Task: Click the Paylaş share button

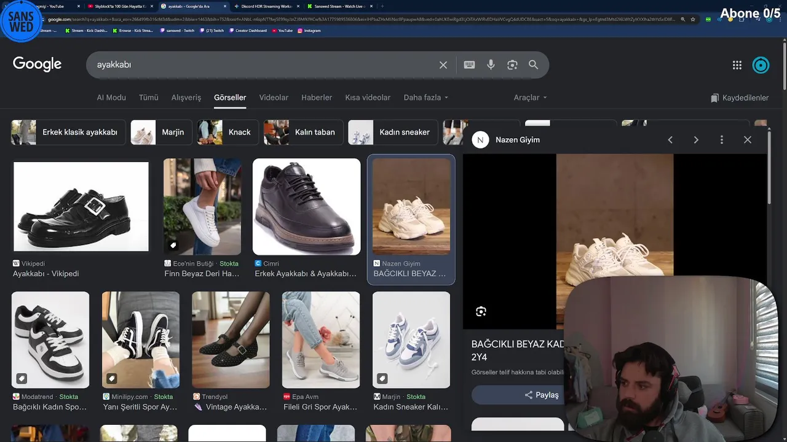Action: click(x=518, y=395)
